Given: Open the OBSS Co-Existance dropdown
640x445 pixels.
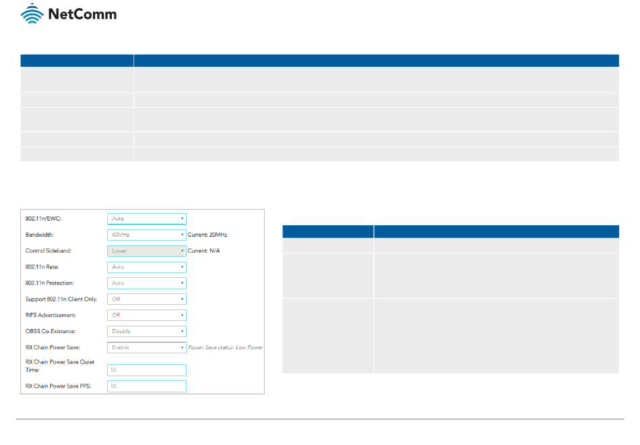Looking at the screenshot, I should [147, 332].
